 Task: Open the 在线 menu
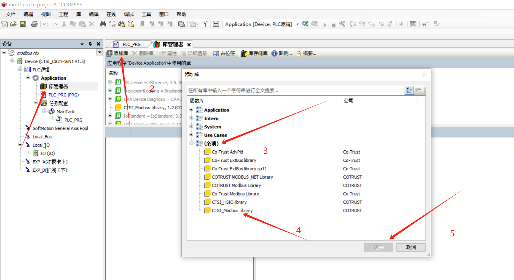click(111, 14)
